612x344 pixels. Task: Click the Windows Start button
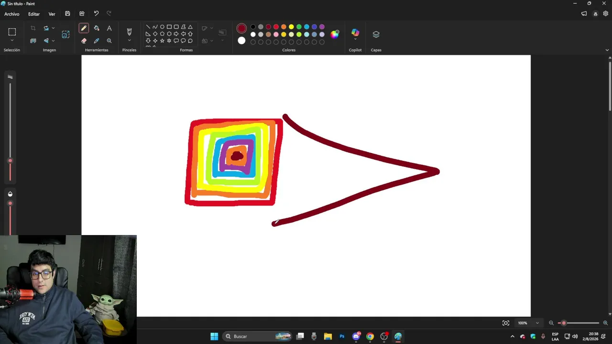[x=214, y=336]
